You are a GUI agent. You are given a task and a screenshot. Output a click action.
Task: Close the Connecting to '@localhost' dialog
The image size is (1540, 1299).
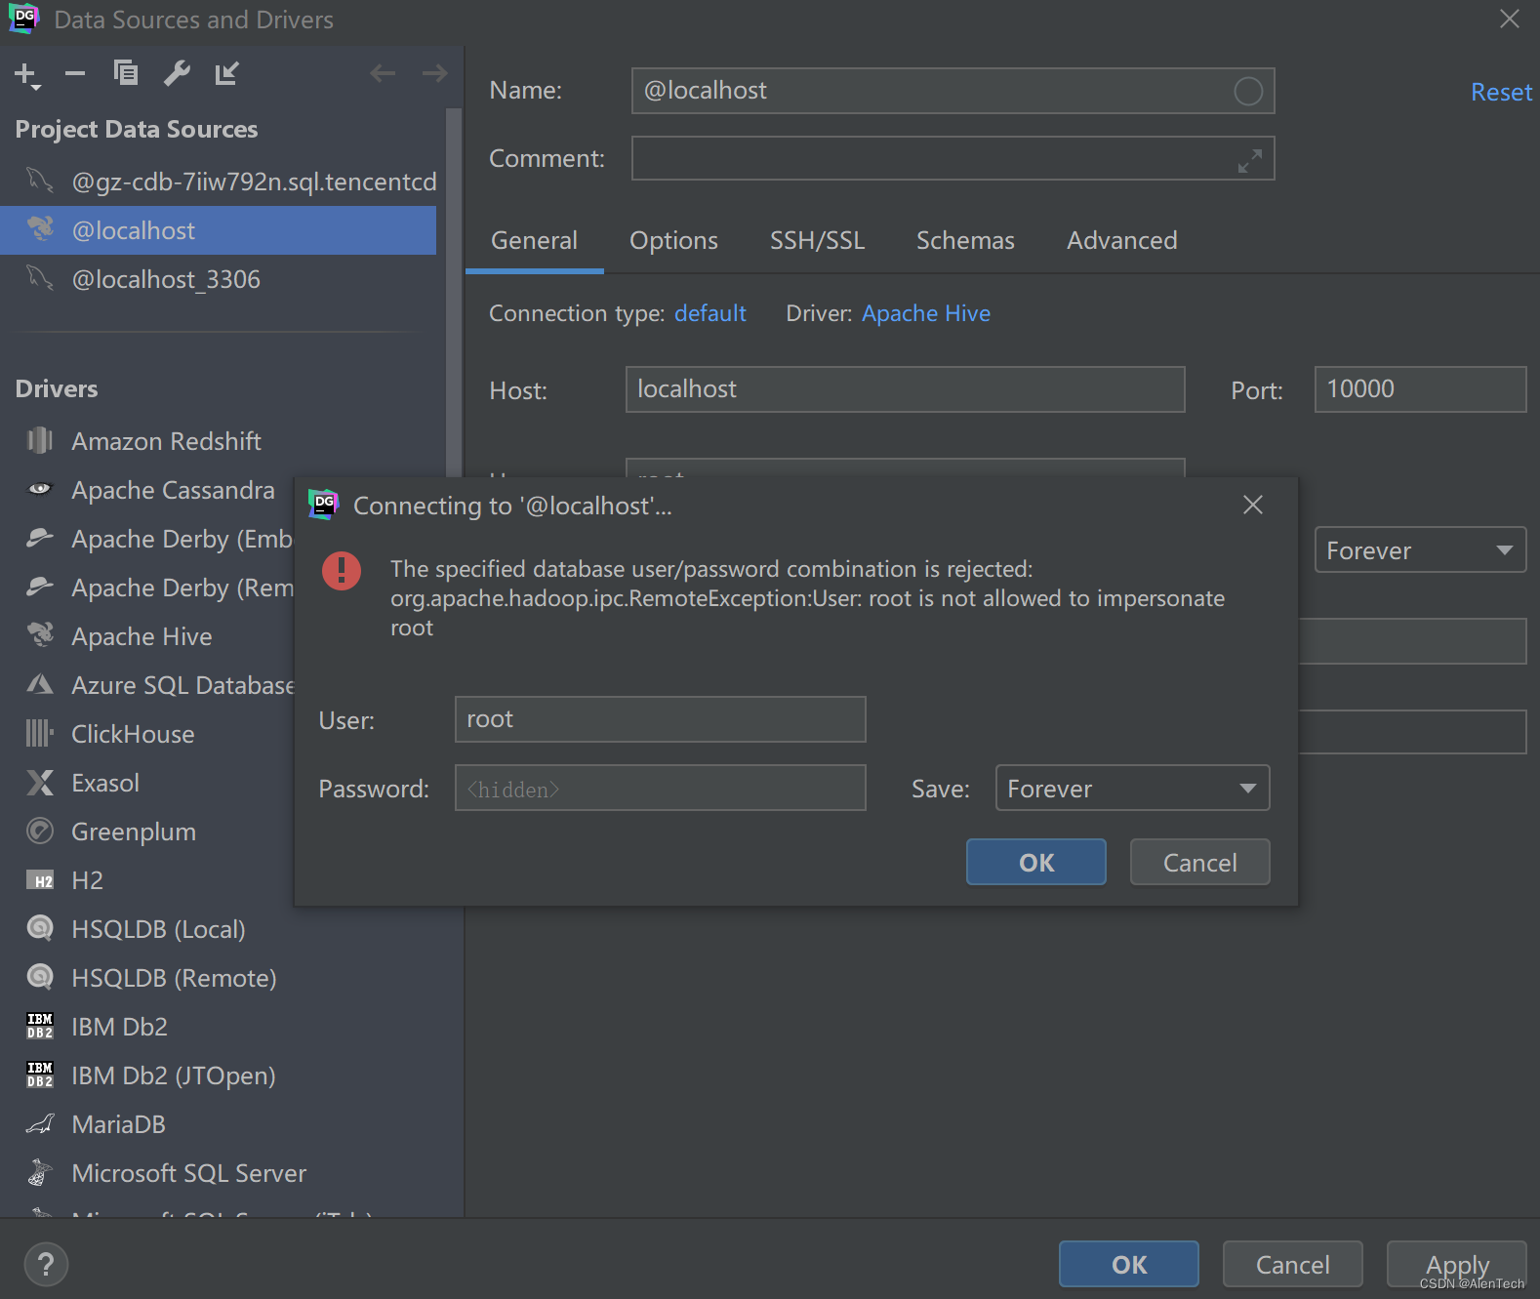click(x=1253, y=505)
